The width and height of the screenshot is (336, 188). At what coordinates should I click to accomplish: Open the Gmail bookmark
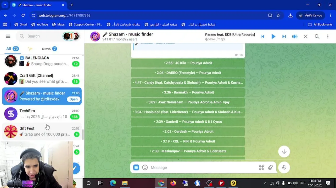pos(21,25)
